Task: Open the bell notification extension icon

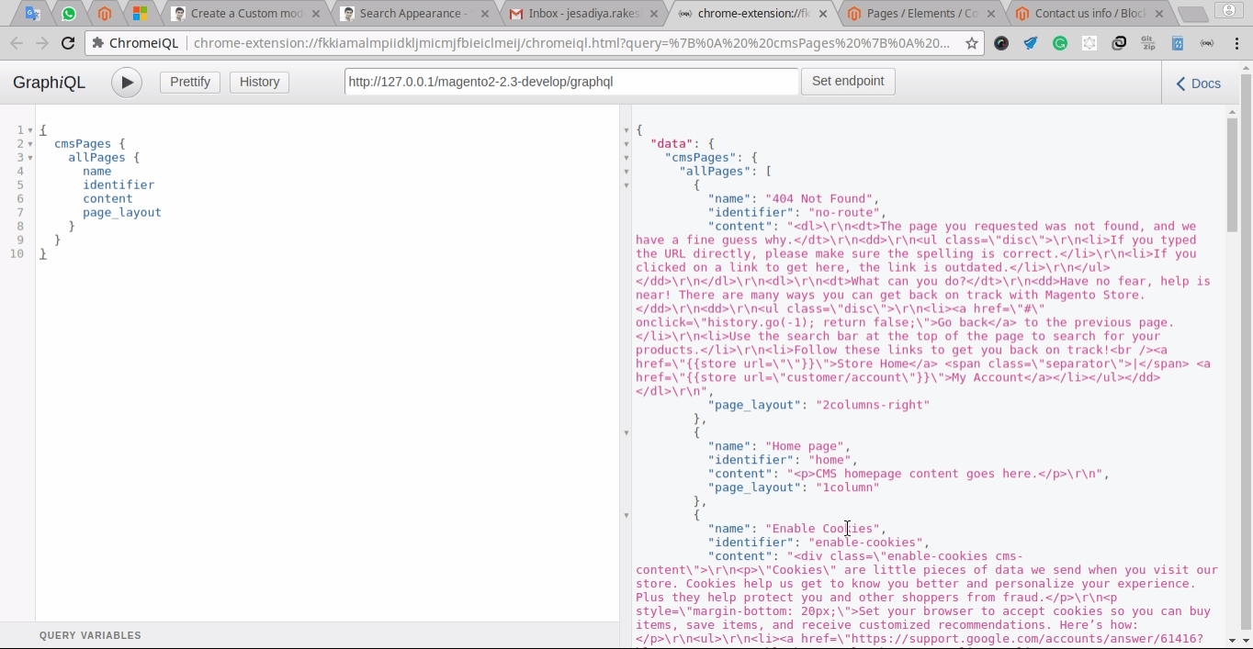Action: point(1032,43)
